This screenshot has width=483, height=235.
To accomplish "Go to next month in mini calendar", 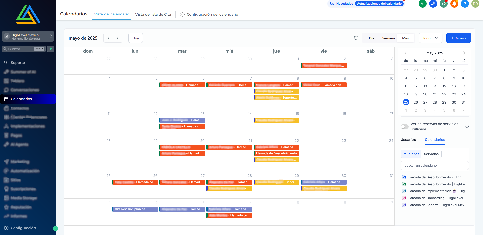I will (464, 53).
